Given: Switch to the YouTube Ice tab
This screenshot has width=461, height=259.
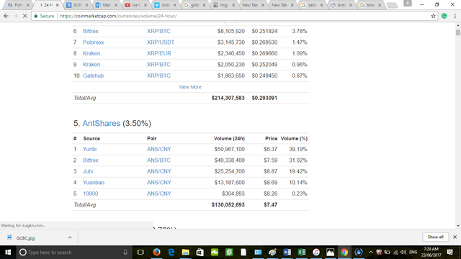Looking at the screenshot, I should pyautogui.click(x=135, y=5).
